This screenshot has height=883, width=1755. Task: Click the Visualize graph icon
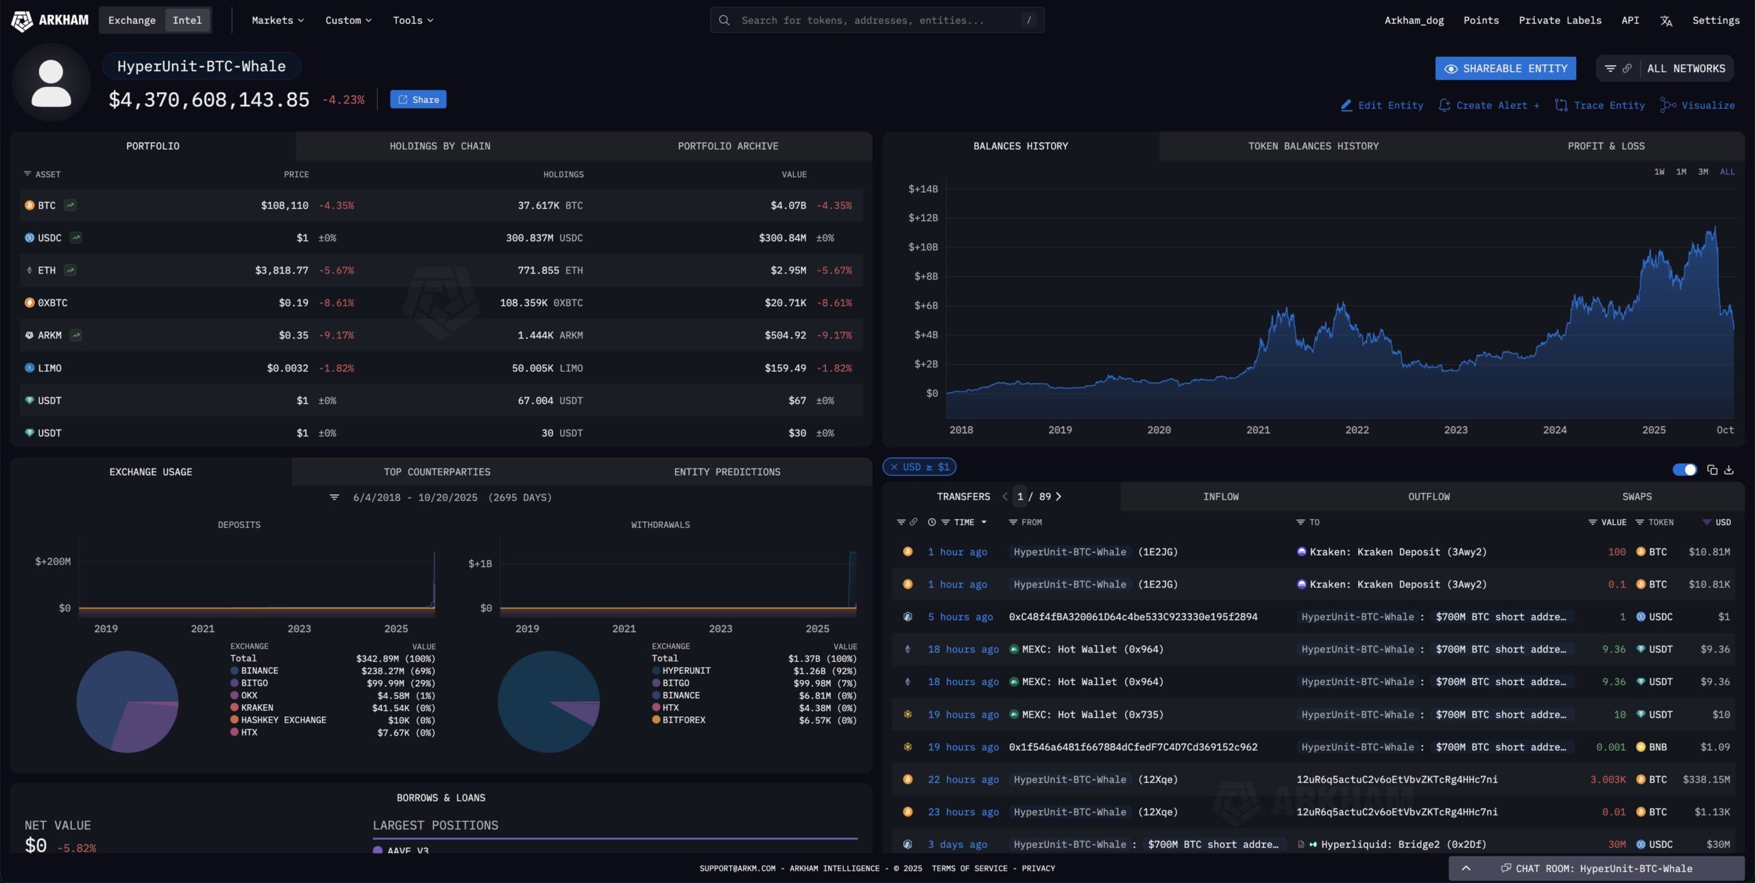point(1668,105)
